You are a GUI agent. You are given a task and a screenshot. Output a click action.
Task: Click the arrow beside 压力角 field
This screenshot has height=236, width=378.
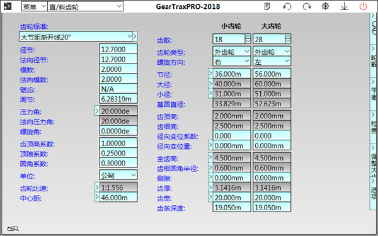pos(97,111)
